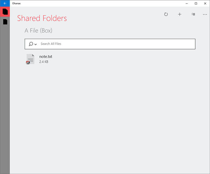Select the note.txt document thumbnail icon

coord(30,59)
